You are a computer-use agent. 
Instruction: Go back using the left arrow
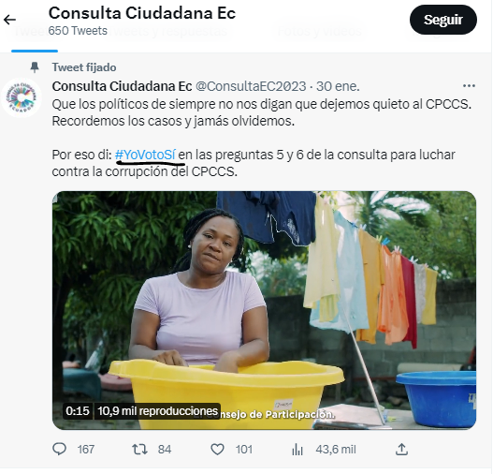click(x=9, y=20)
